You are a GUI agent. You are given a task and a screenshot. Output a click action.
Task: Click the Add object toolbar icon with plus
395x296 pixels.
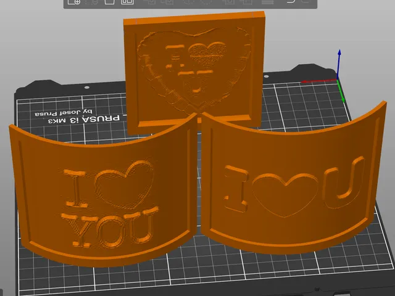pyautogui.click(x=74, y=2)
